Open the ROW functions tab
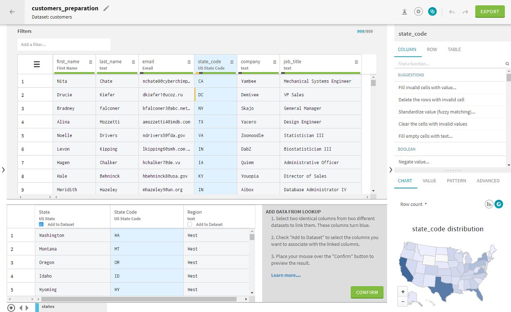The height and width of the screenshot is (312, 511). pyautogui.click(x=432, y=49)
